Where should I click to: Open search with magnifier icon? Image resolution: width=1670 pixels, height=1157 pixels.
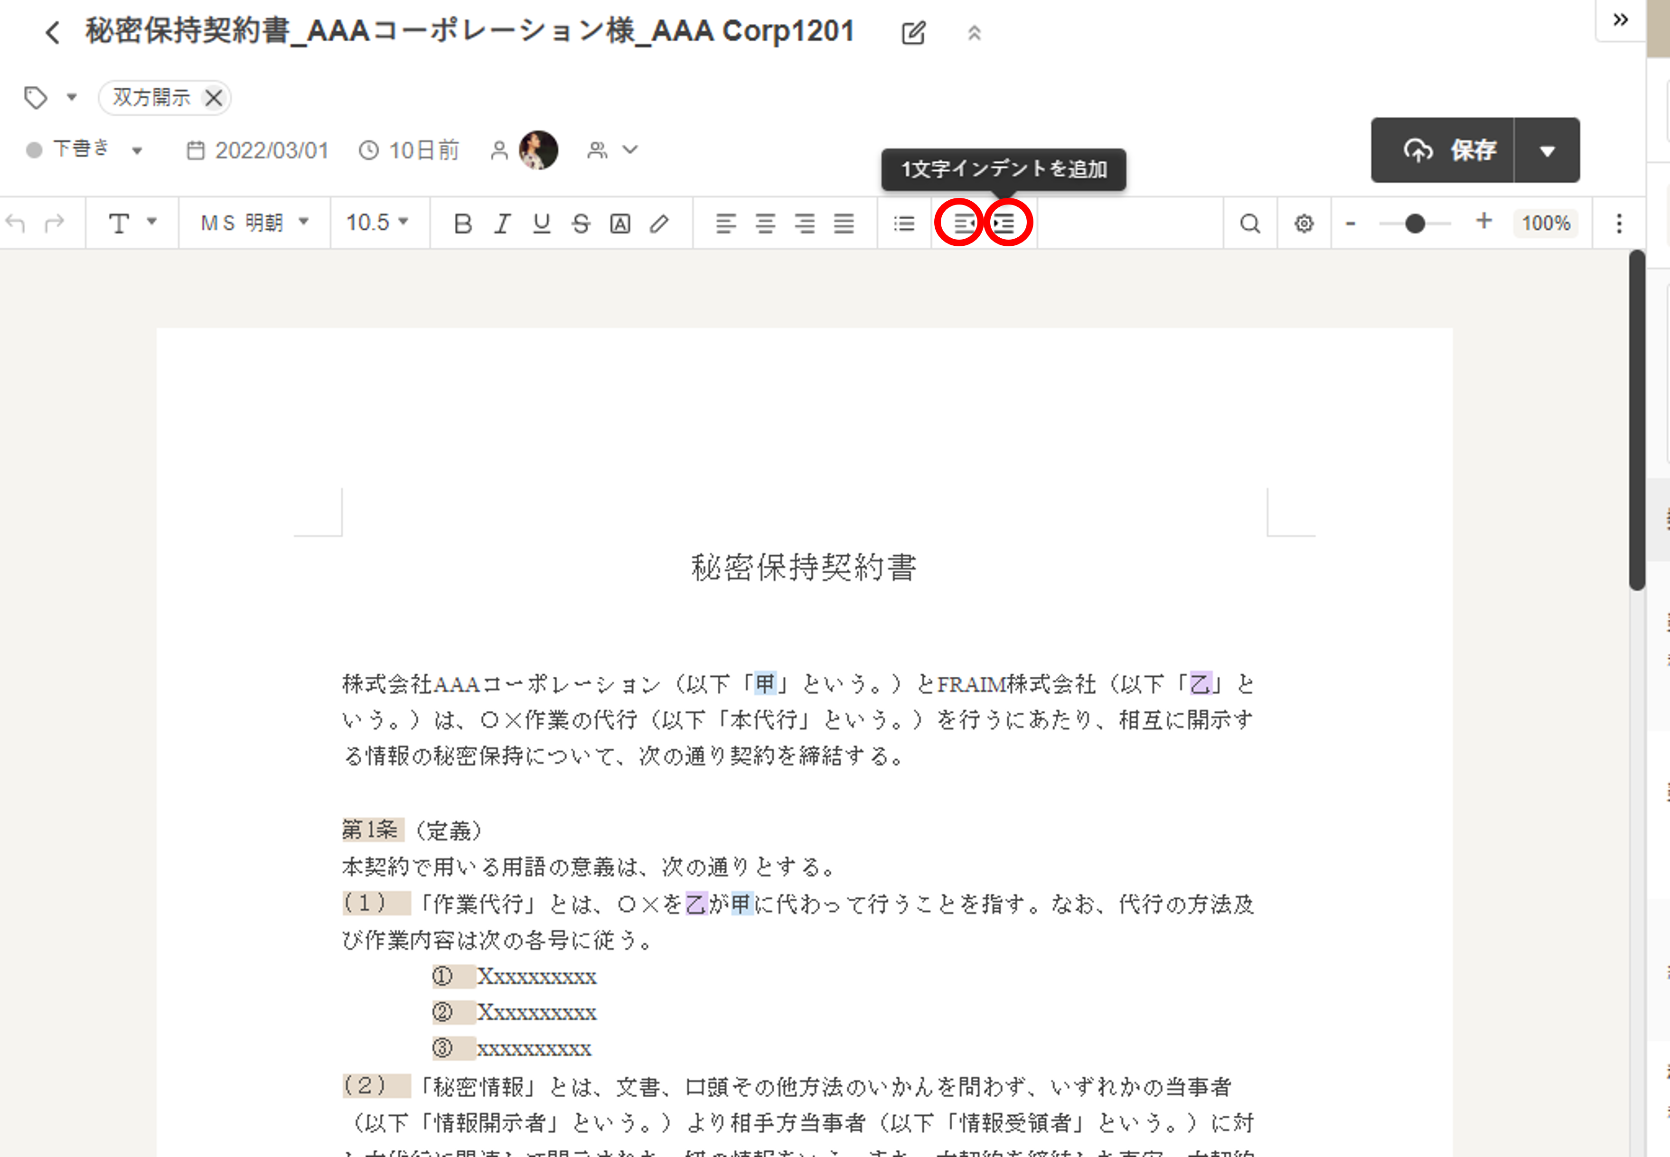(1249, 223)
